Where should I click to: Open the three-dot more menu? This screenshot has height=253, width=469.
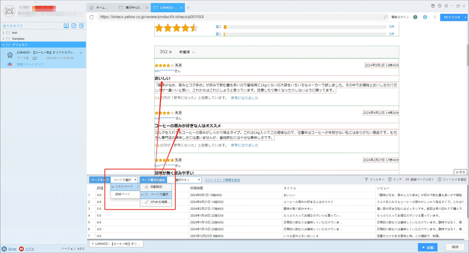point(434,17)
